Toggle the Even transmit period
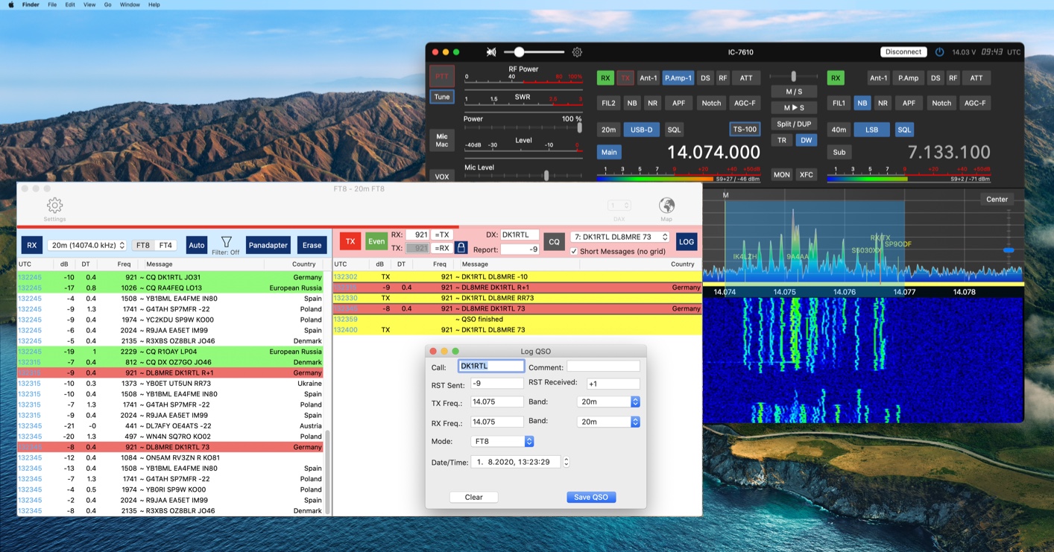Viewport: 1054px width, 552px height. pyautogui.click(x=376, y=241)
